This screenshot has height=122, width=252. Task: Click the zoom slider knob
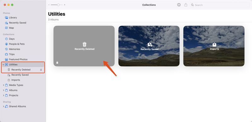coord(58,5)
